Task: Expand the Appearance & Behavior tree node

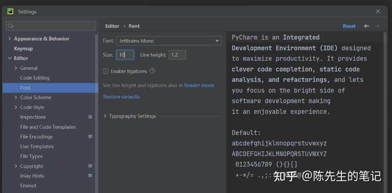Action: (x=10, y=39)
